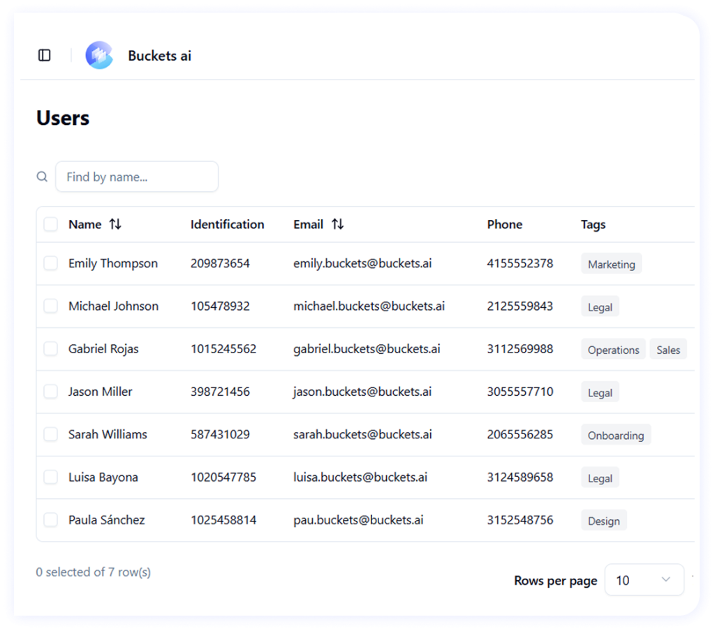Tick the checkbox for Gabriel Rojas
This screenshot has width=715, height=631.
(x=51, y=349)
